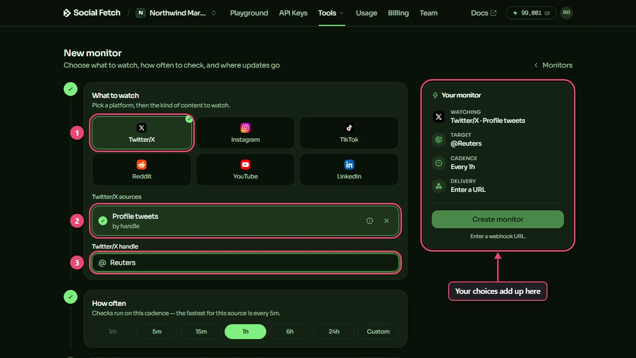Click the 99,001 credits balance pill

point(531,13)
